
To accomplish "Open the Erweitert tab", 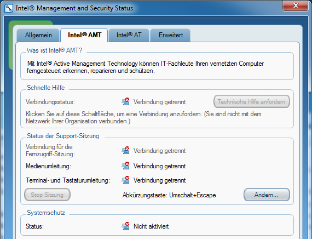I will coord(171,35).
